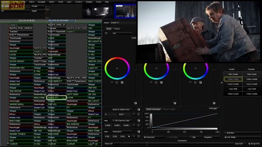The height and width of the screenshot is (147, 262).
Task: Open the Select menu
Action: pyautogui.click(x=32, y=2)
